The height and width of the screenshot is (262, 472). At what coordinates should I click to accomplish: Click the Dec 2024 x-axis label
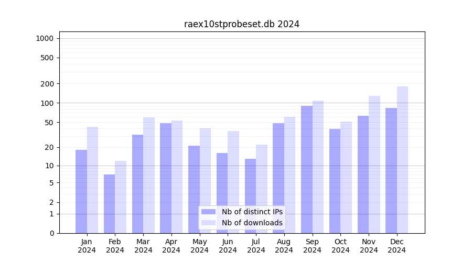point(396,246)
